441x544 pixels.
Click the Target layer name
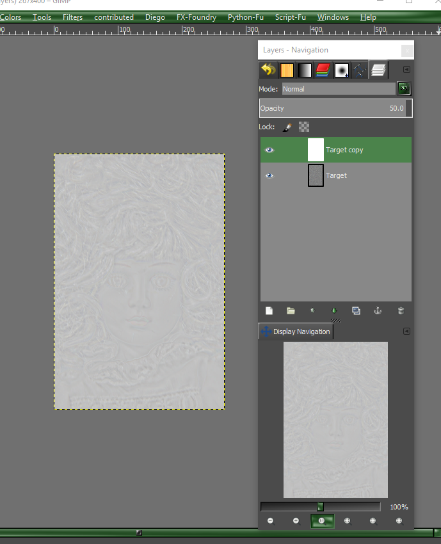pyautogui.click(x=336, y=175)
